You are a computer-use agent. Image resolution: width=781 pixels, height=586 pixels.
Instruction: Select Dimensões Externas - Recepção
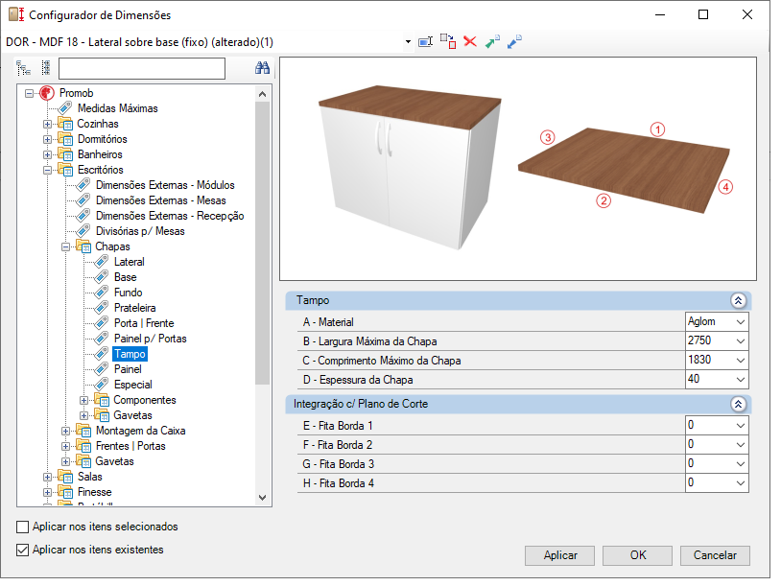coord(170,216)
